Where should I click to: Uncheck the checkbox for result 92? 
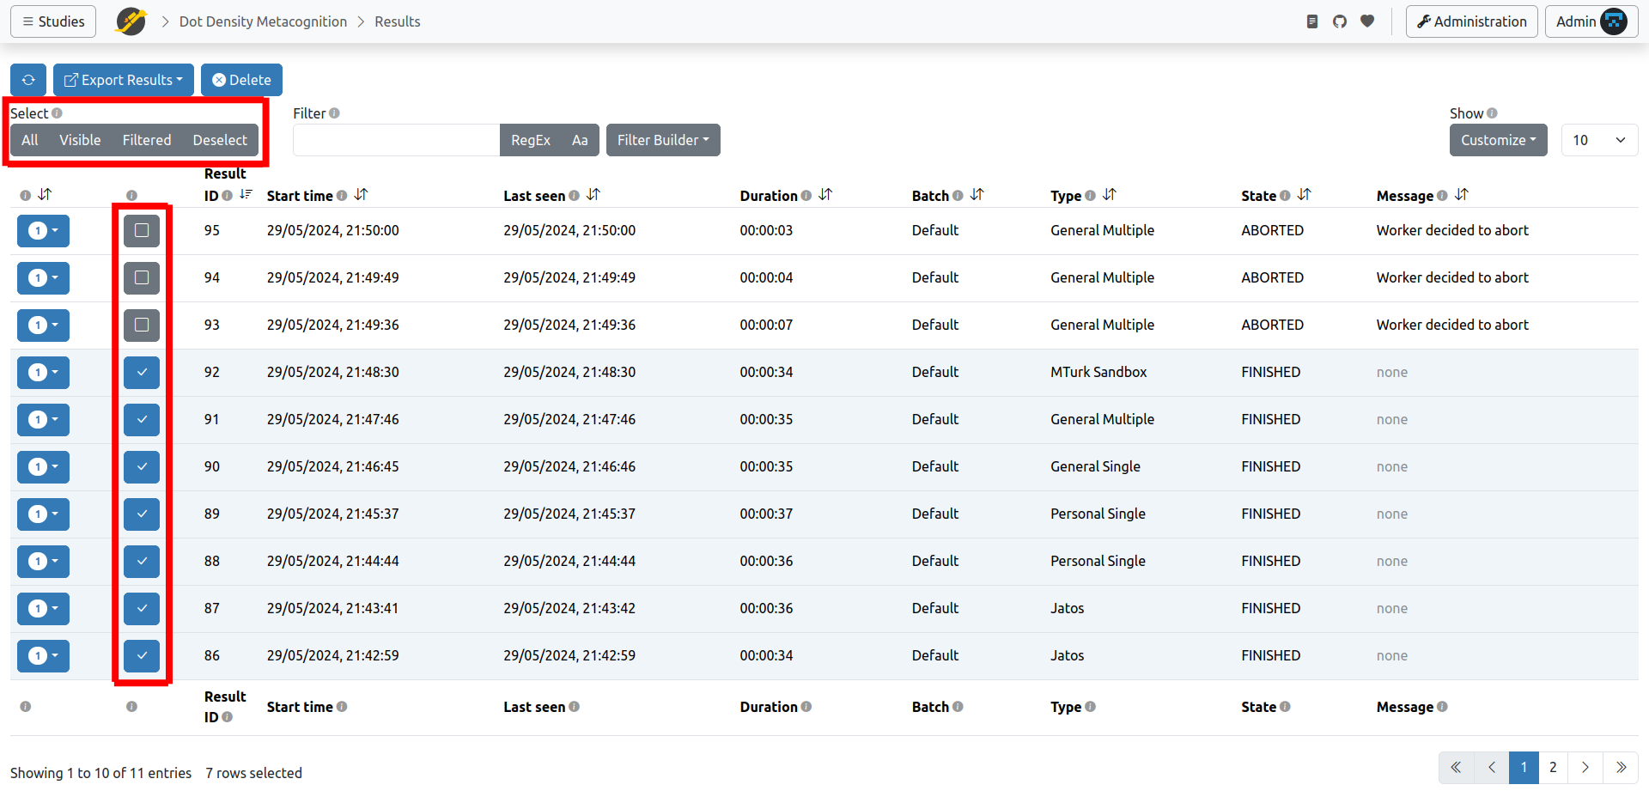point(142,372)
